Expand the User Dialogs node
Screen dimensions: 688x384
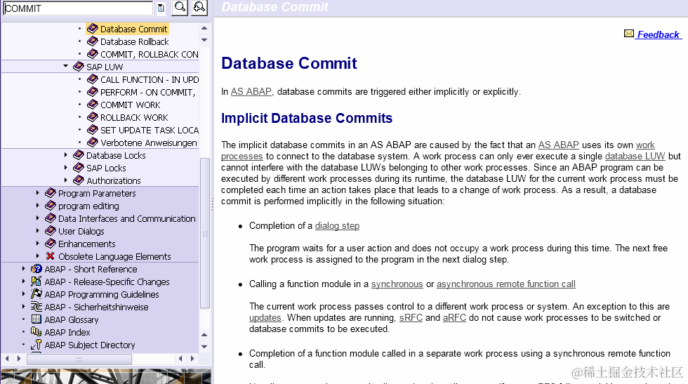coord(37,231)
